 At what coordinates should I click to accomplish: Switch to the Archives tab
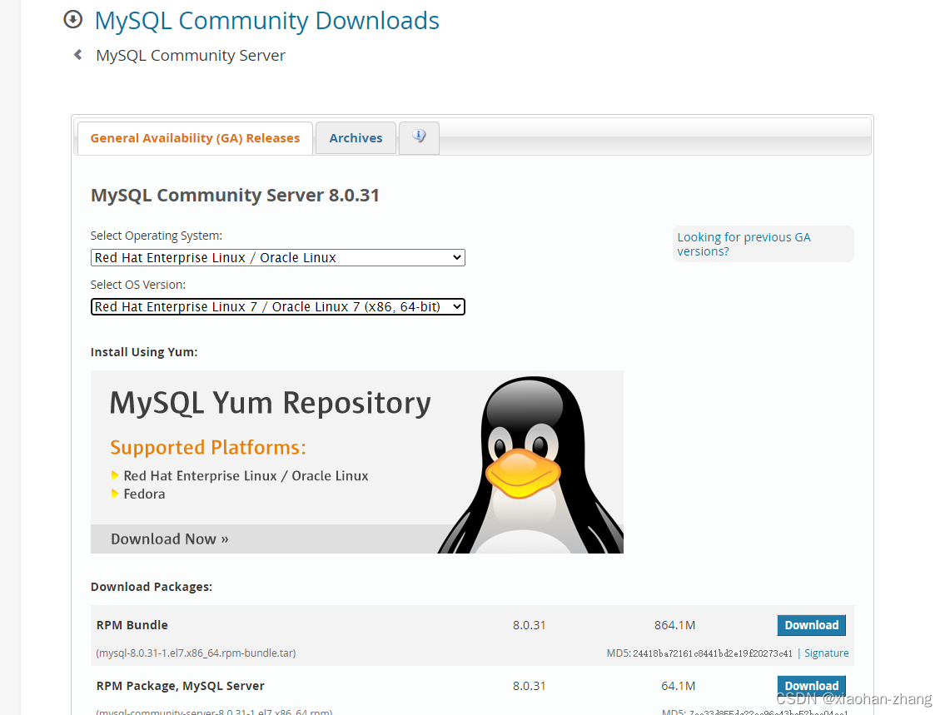(356, 138)
